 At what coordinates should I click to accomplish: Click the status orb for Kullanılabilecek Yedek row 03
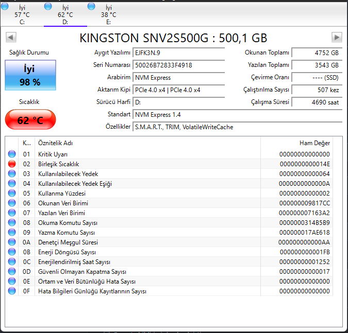pos(12,173)
